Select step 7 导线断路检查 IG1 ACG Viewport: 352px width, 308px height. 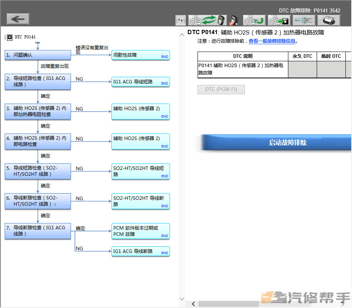[x=38, y=231]
